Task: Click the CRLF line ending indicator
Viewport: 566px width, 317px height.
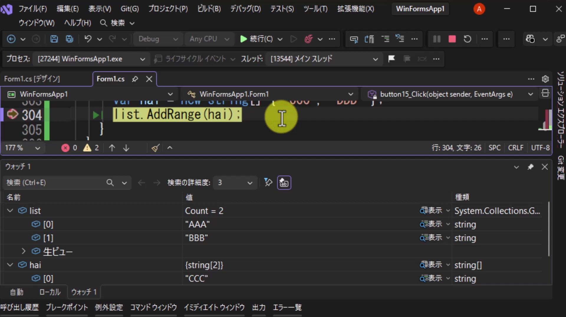Action: [x=516, y=148]
